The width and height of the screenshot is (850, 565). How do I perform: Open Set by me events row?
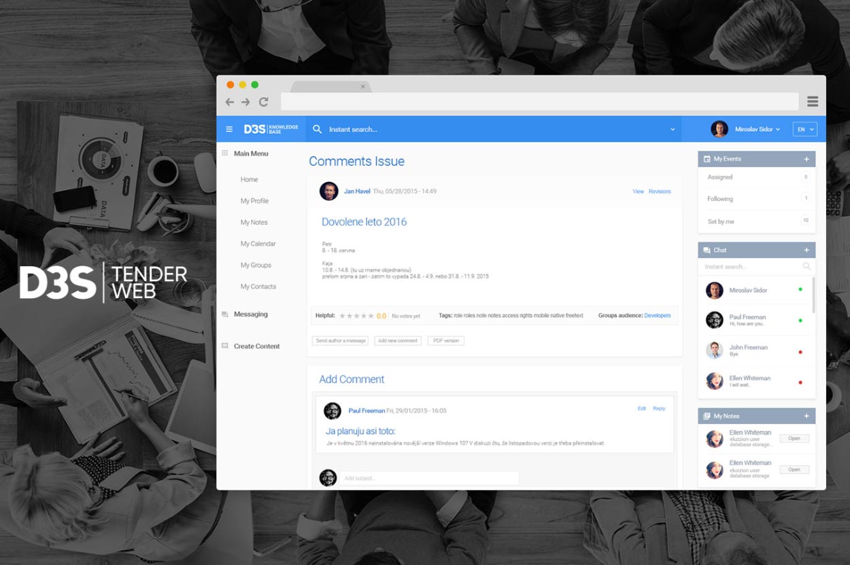pyautogui.click(x=757, y=221)
